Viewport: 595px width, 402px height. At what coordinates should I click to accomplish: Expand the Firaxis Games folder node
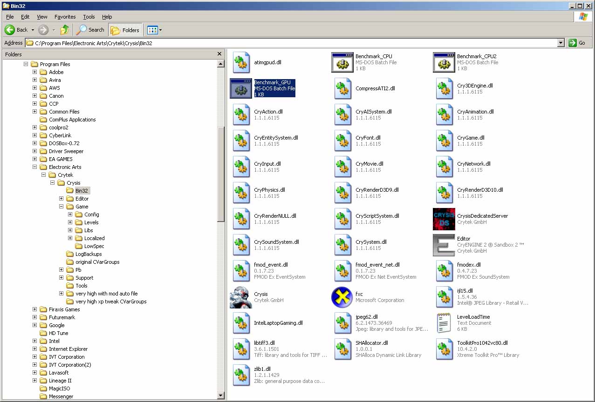pyautogui.click(x=34, y=309)
